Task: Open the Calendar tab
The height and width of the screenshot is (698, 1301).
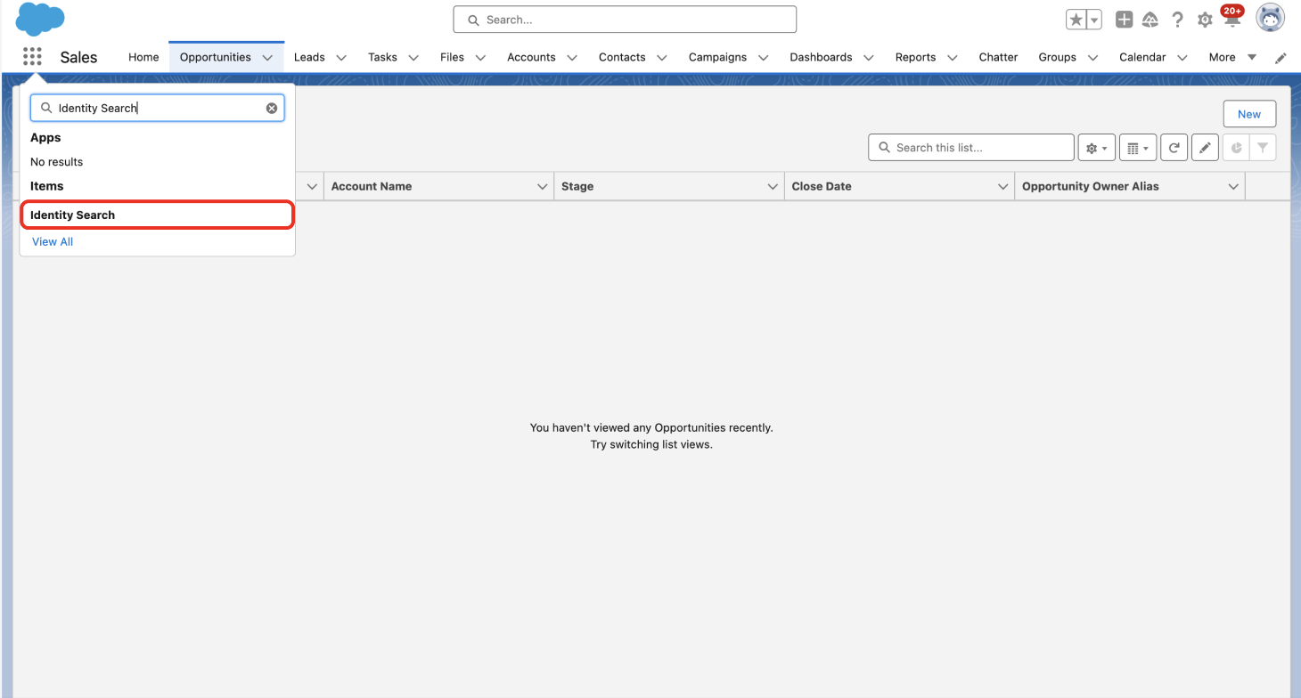Action: point(1142,57)
